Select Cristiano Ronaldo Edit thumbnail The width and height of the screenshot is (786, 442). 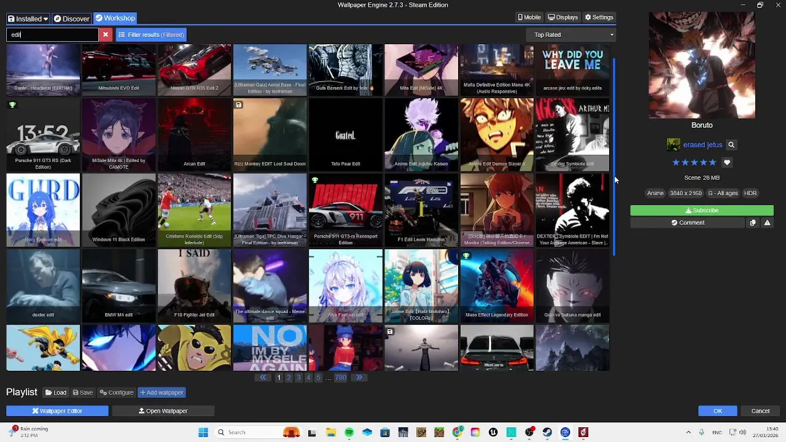194,210
